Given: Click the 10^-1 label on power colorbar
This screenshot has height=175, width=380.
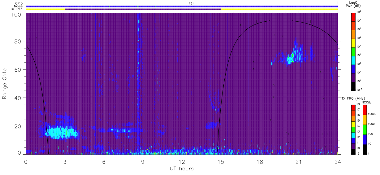Looking at the screenshot, I should [x=359, y=90].
